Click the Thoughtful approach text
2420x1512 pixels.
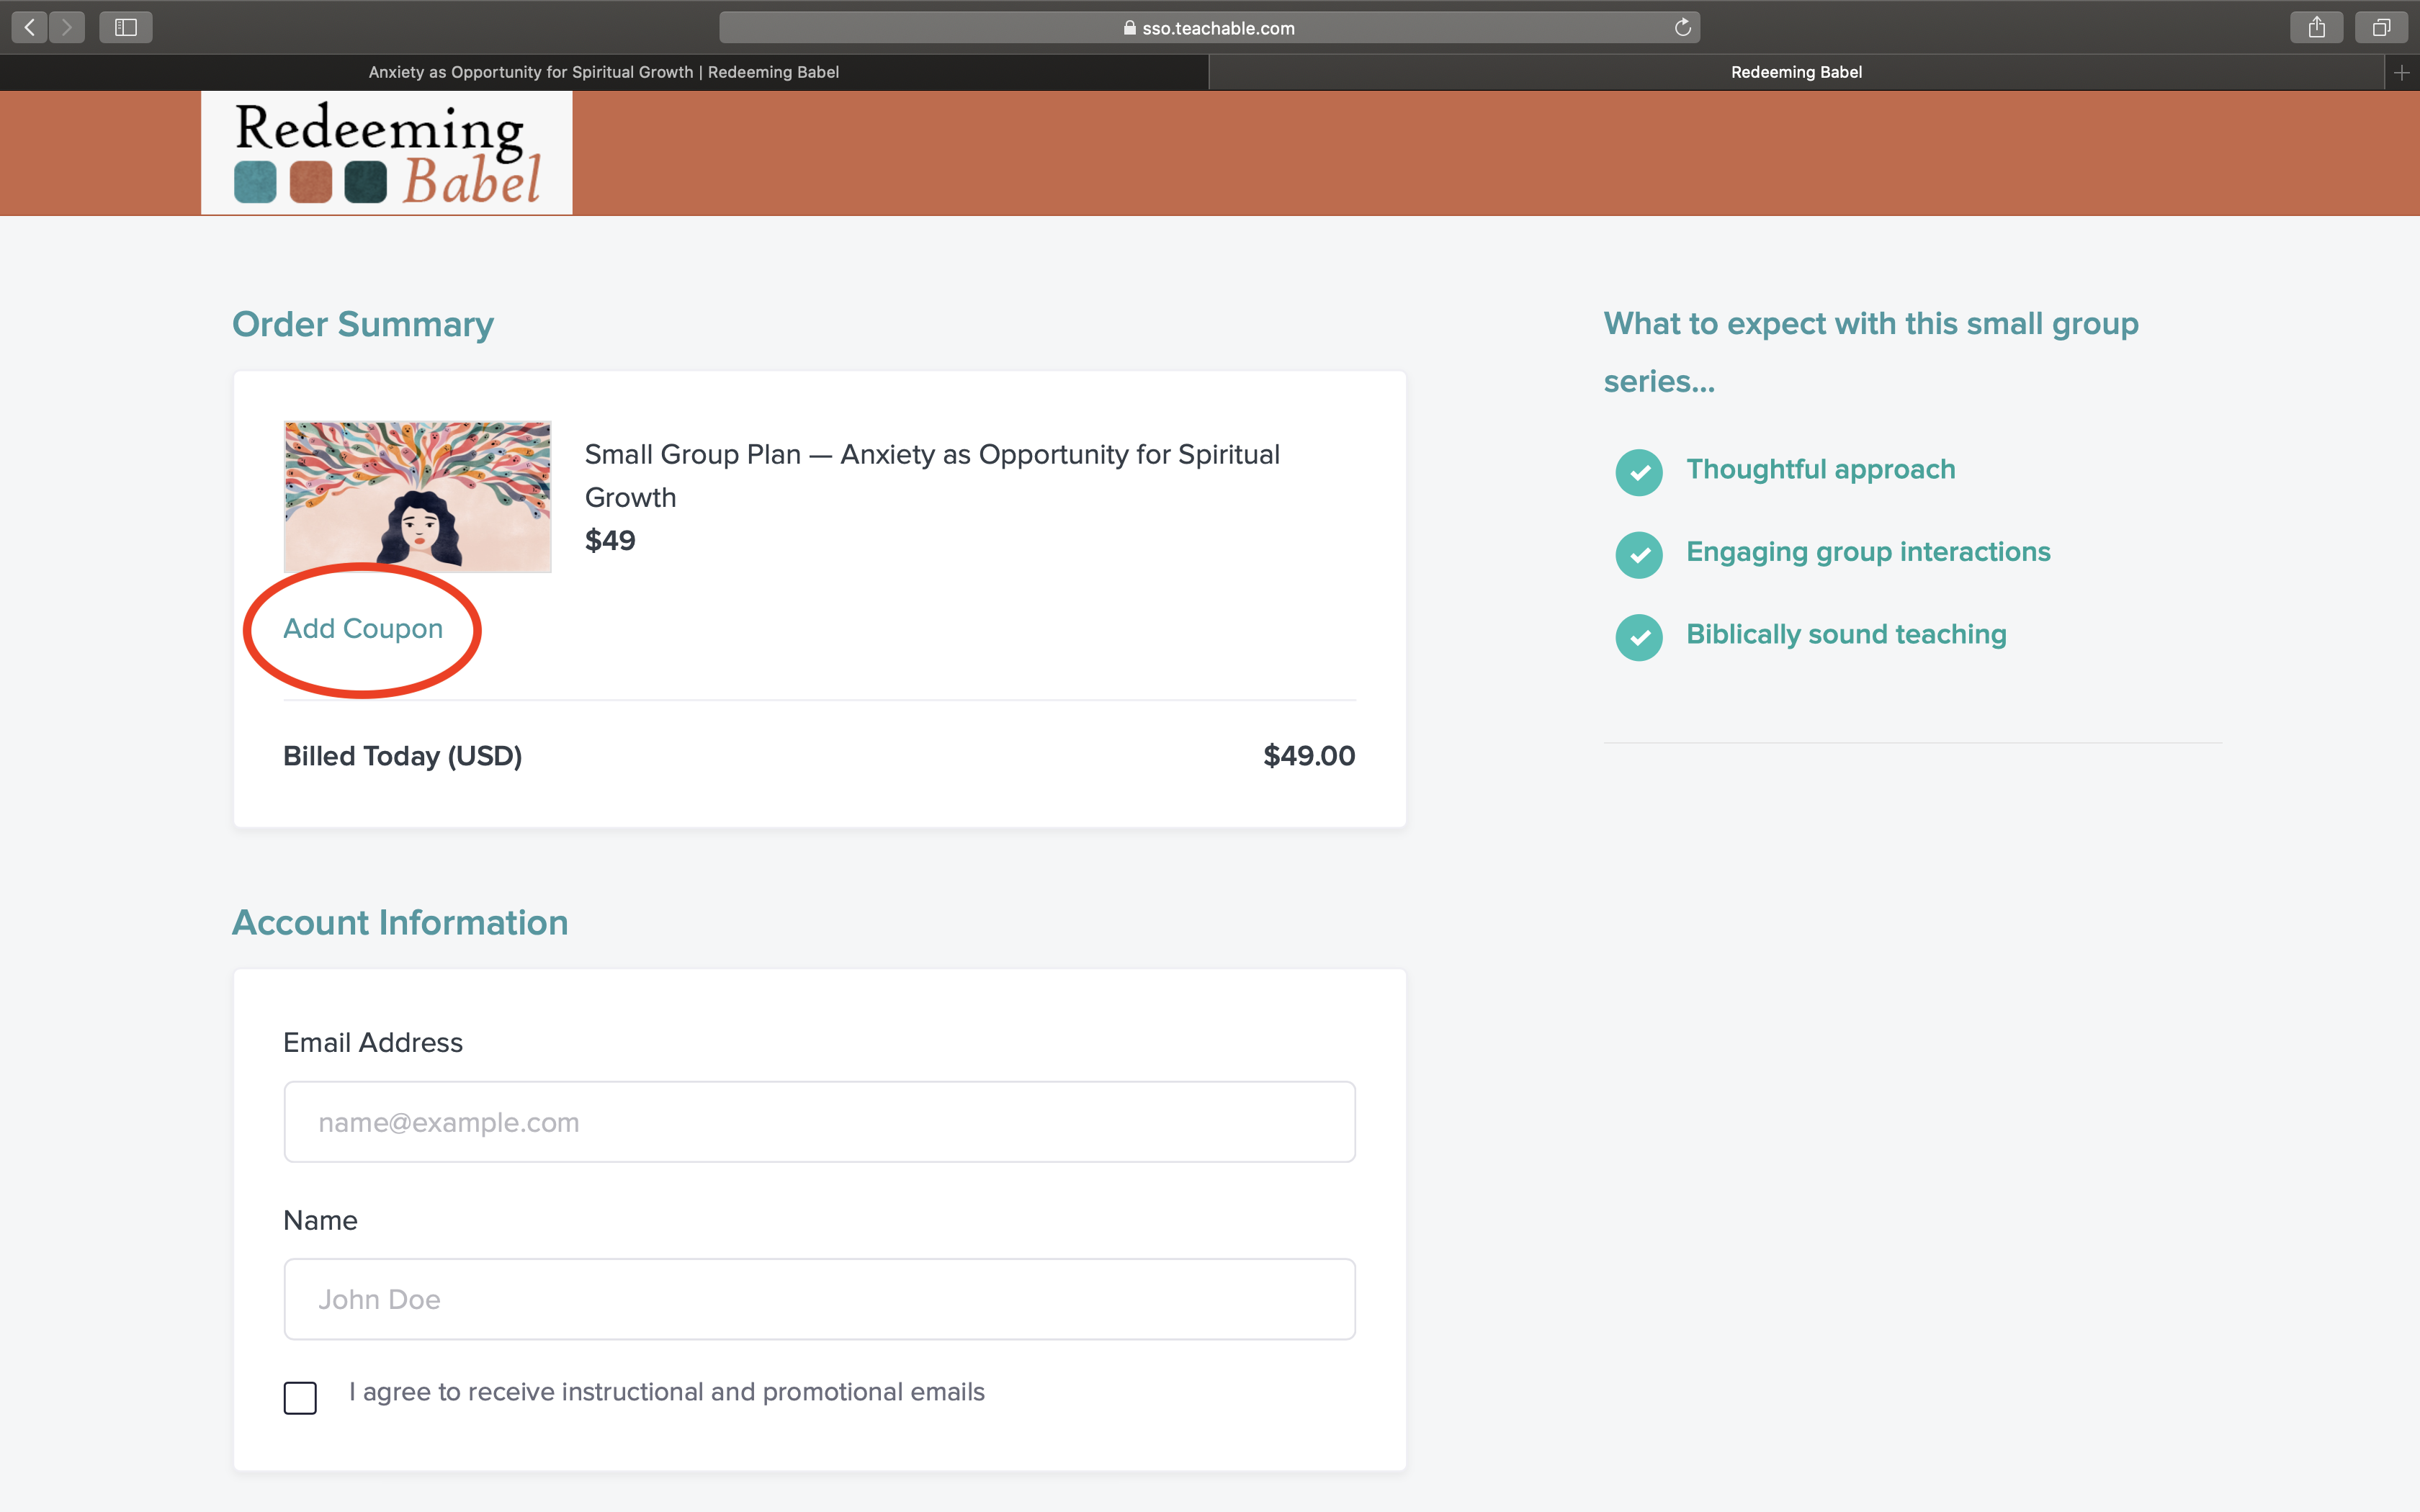click(x=1820, y=469)
